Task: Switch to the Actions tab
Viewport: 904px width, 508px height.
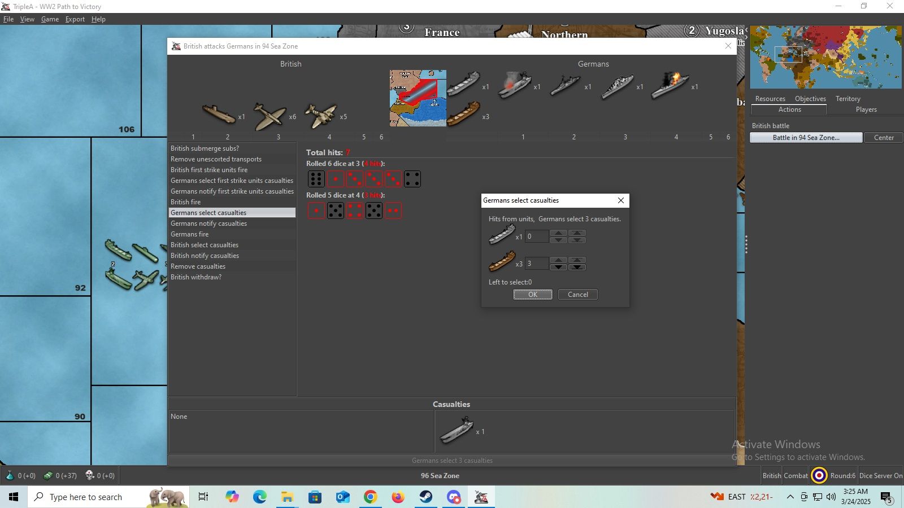Action: tap(789, 110)
